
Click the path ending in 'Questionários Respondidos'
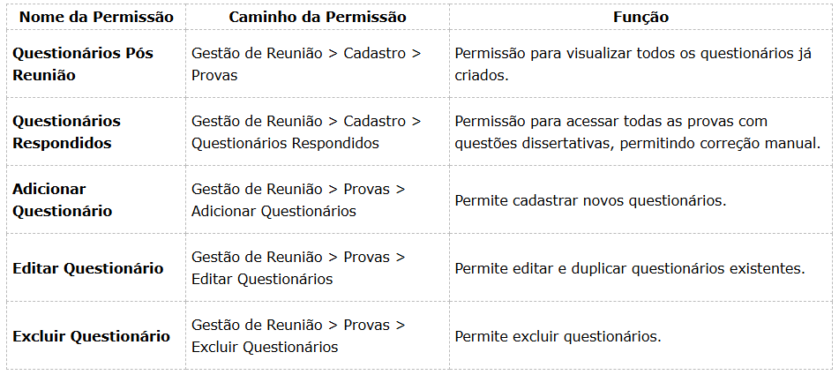(x=305, y=131)
